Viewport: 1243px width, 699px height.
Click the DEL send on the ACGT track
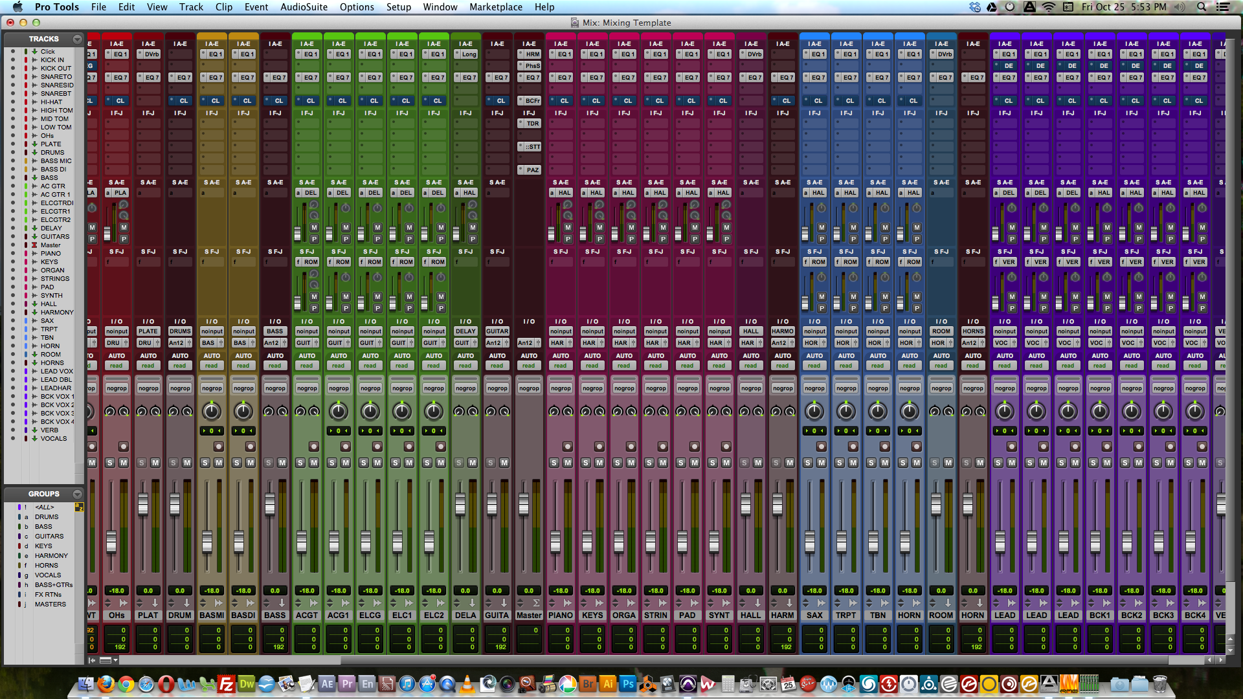pyautogui.click(x=308, y=192)
